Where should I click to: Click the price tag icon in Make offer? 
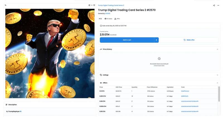(x=185, y=40)
